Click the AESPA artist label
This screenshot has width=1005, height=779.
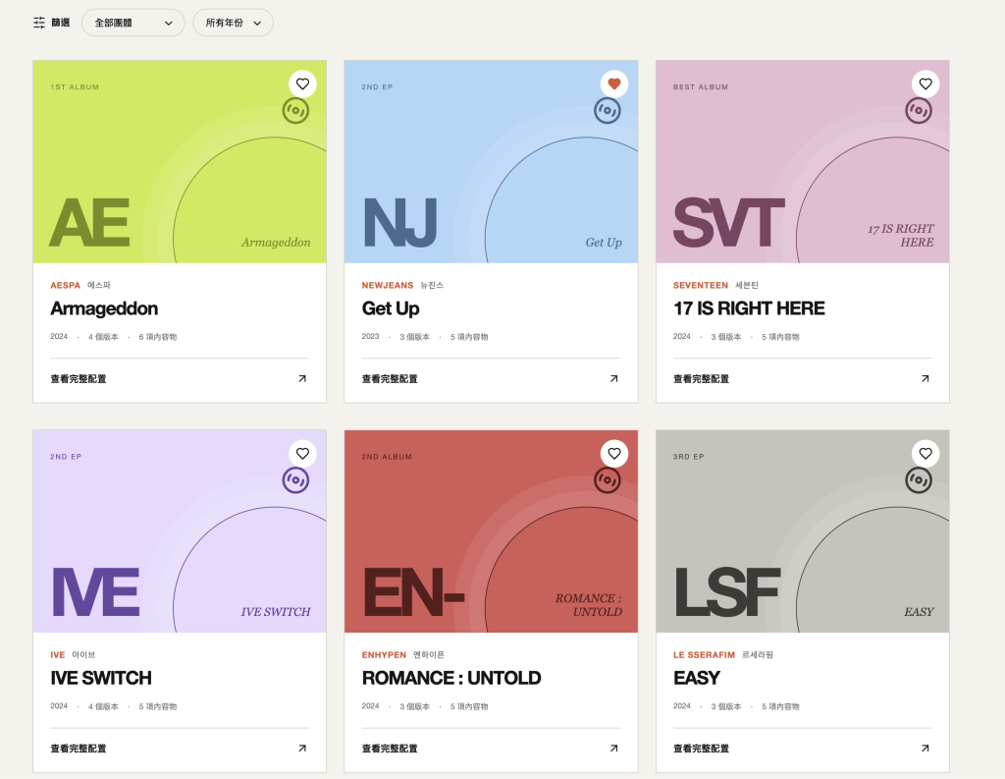click(x=66, y=285)
